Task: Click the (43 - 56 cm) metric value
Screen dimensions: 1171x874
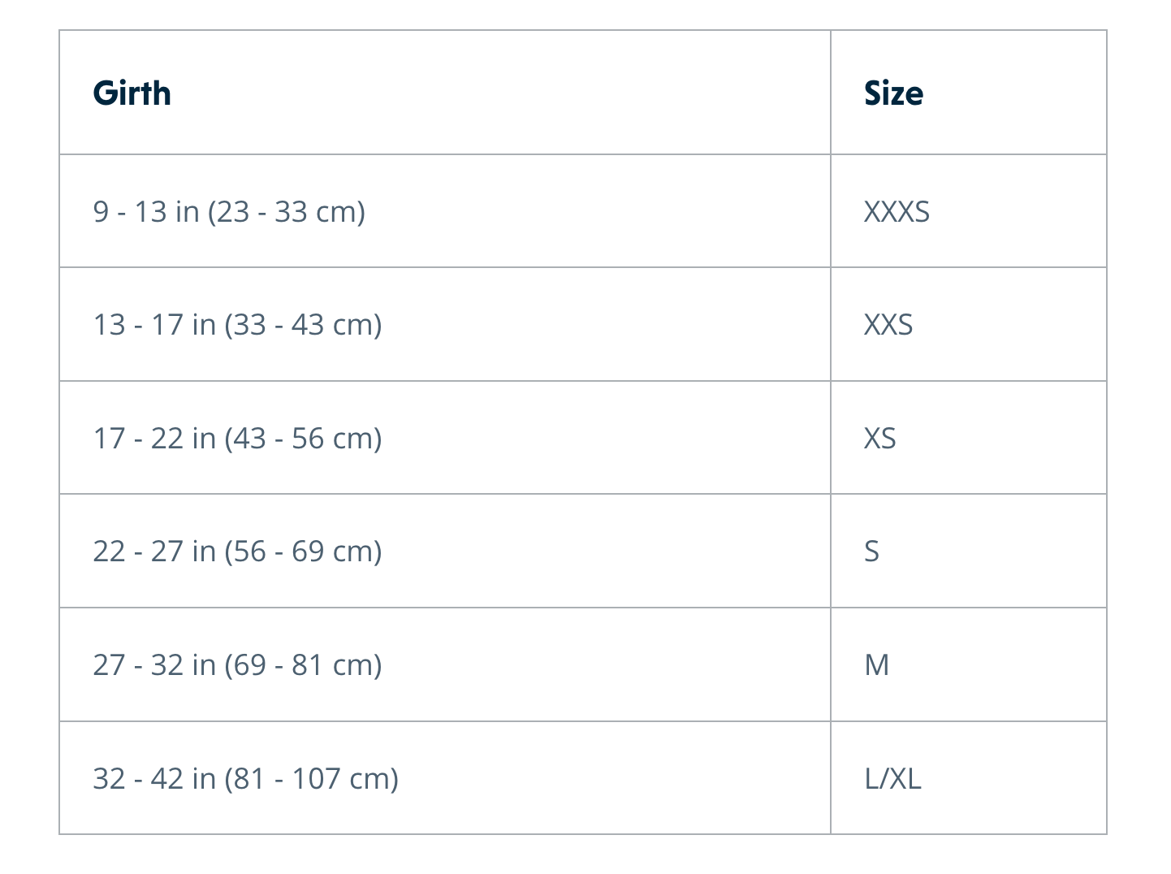Action: tap(303, 439)
